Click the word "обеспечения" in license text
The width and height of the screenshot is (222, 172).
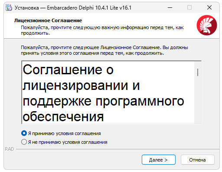pyautogui.click(x=63, y=117)
